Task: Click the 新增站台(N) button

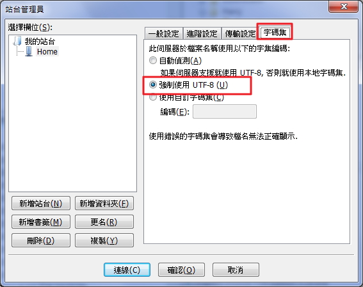Action: point(41,203)
